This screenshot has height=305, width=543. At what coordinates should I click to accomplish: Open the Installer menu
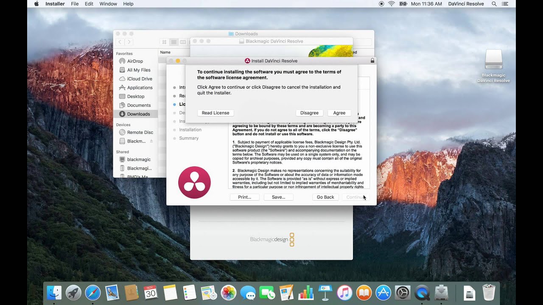[55, 4]
